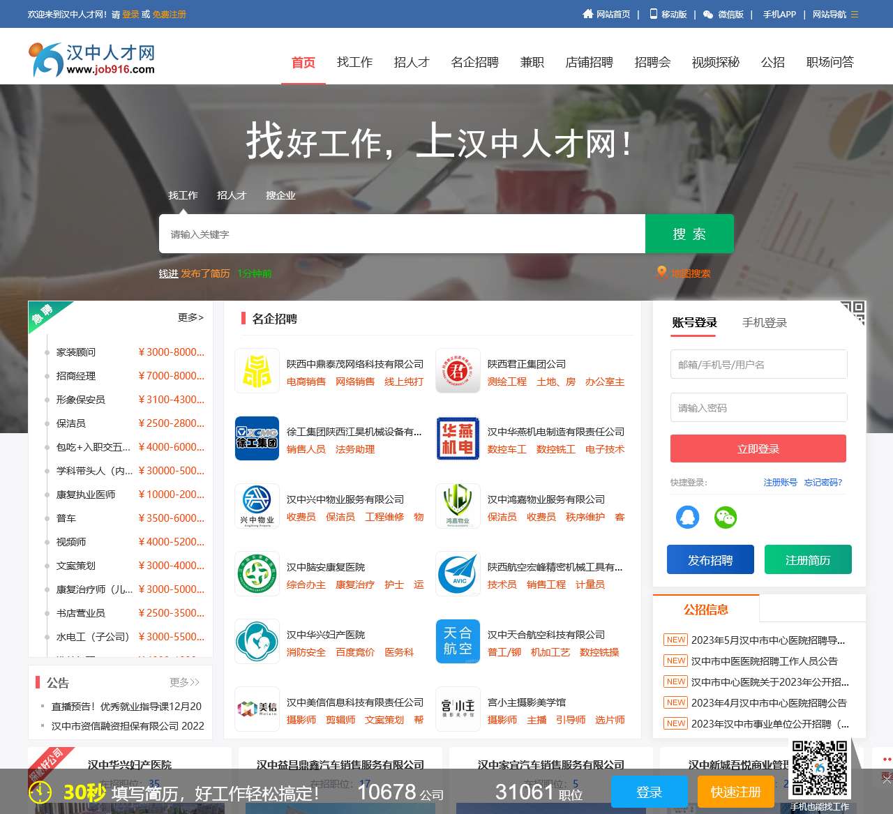Click the 地图搜索 map pin icon
Screen dimensions: 893x814
(661, 273)
